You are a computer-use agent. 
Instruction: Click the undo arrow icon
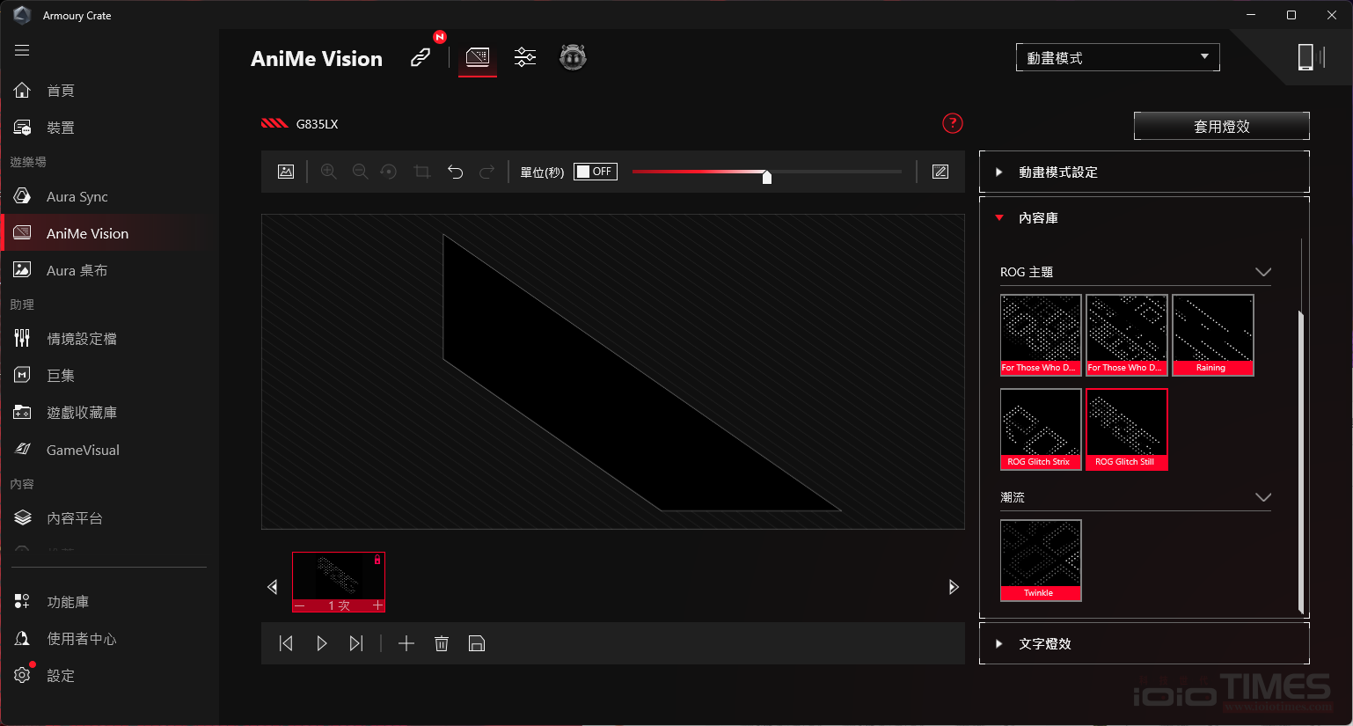[455, 172]
